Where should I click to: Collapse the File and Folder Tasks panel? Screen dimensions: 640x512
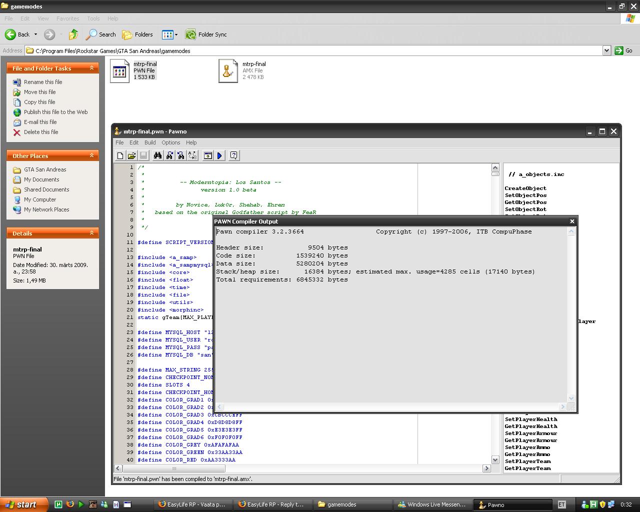click(x=91, y=68)
